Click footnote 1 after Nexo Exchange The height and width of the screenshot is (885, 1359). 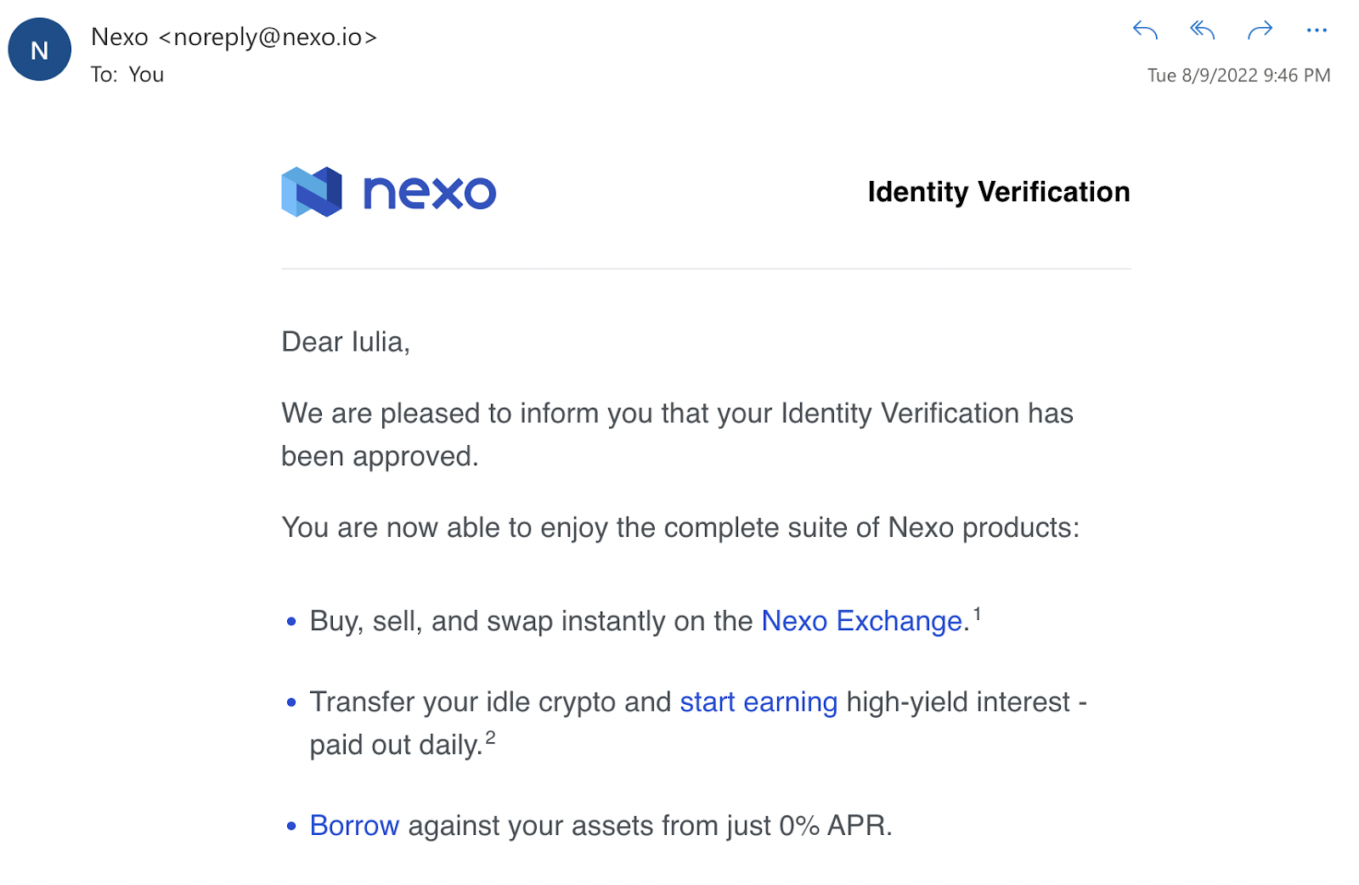click(978, 613)
